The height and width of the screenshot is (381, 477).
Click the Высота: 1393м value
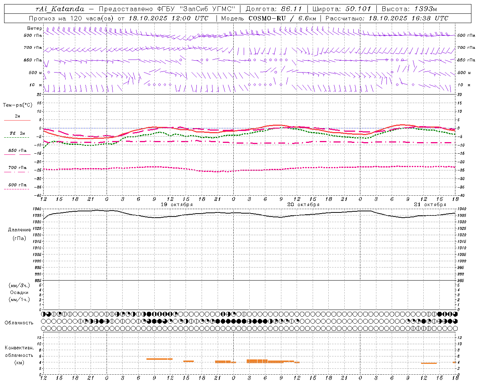[409, 9]
